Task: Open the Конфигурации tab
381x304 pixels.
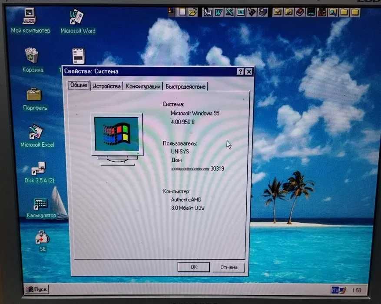Action: [x=143, y=86]
